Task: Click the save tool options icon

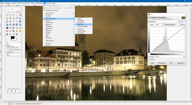Action: click(8, 91)
